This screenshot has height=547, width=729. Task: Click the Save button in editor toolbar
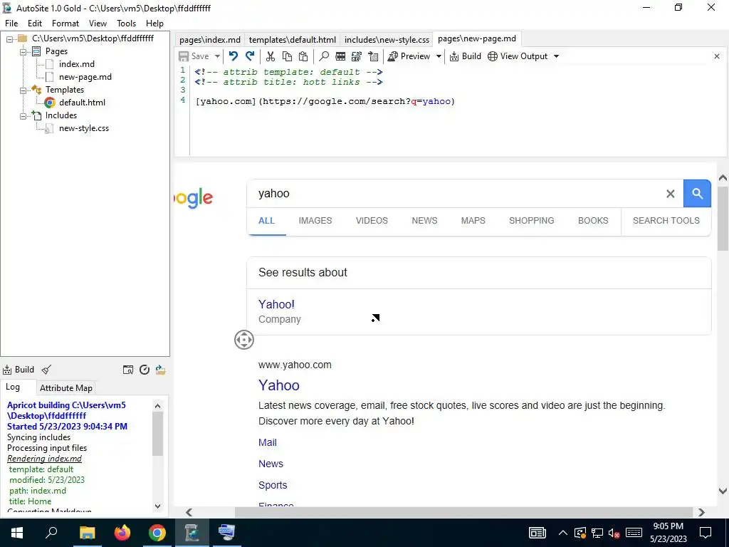pos(194,56)
